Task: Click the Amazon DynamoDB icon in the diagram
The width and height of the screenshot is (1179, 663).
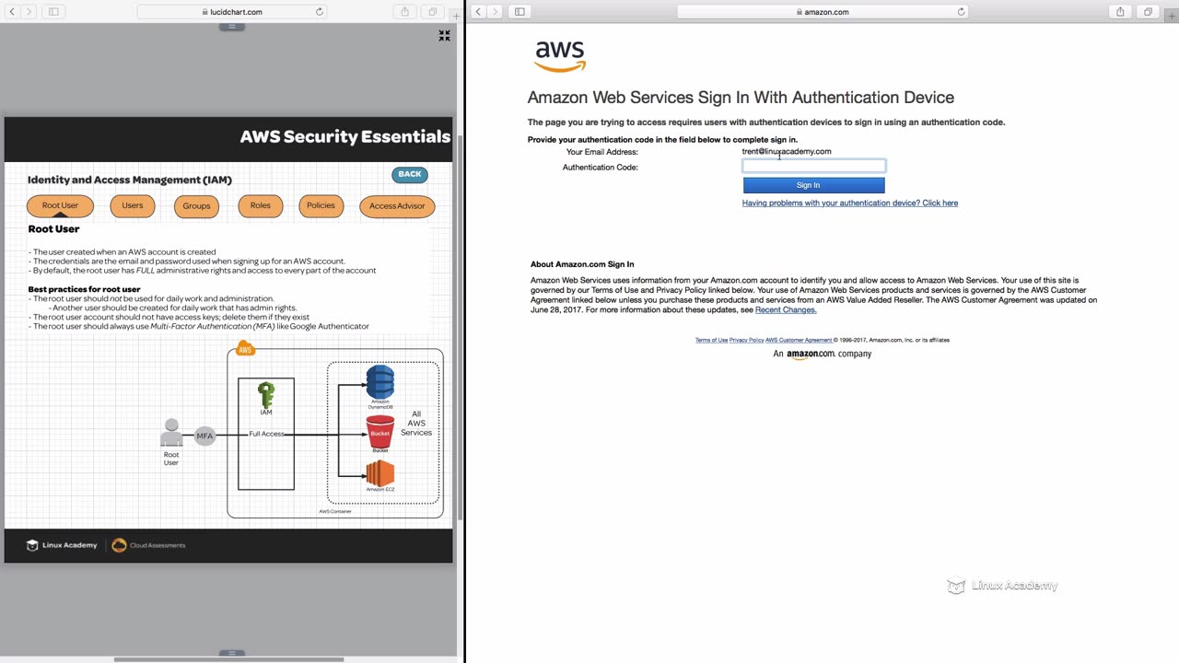Action: coord(380,382)
